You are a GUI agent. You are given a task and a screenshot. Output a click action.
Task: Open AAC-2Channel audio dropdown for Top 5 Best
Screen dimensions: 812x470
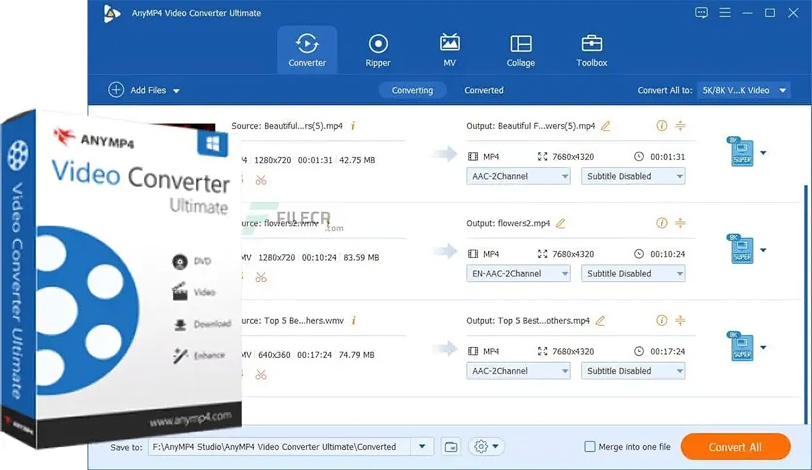[x=518, y=371]
